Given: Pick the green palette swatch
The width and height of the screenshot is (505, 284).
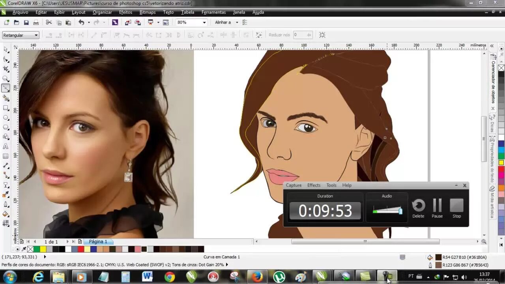Looking at the screenshot, I should 37,249.
